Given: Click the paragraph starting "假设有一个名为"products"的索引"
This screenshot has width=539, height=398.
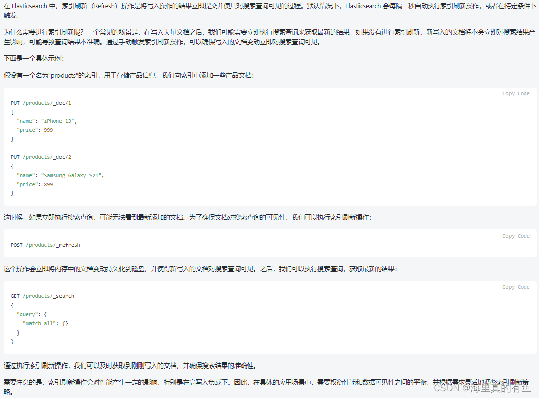Looking at the screenshot, I should pos(129,75).
